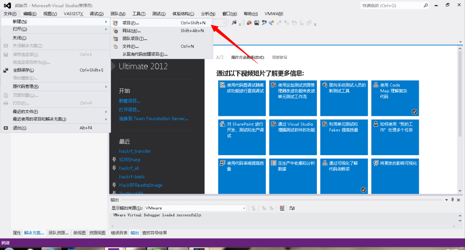The height and width of the screenshot is (250, 465).
Task: Open the toolbar combo box dropdown arrow
Action: pos(224,23)
